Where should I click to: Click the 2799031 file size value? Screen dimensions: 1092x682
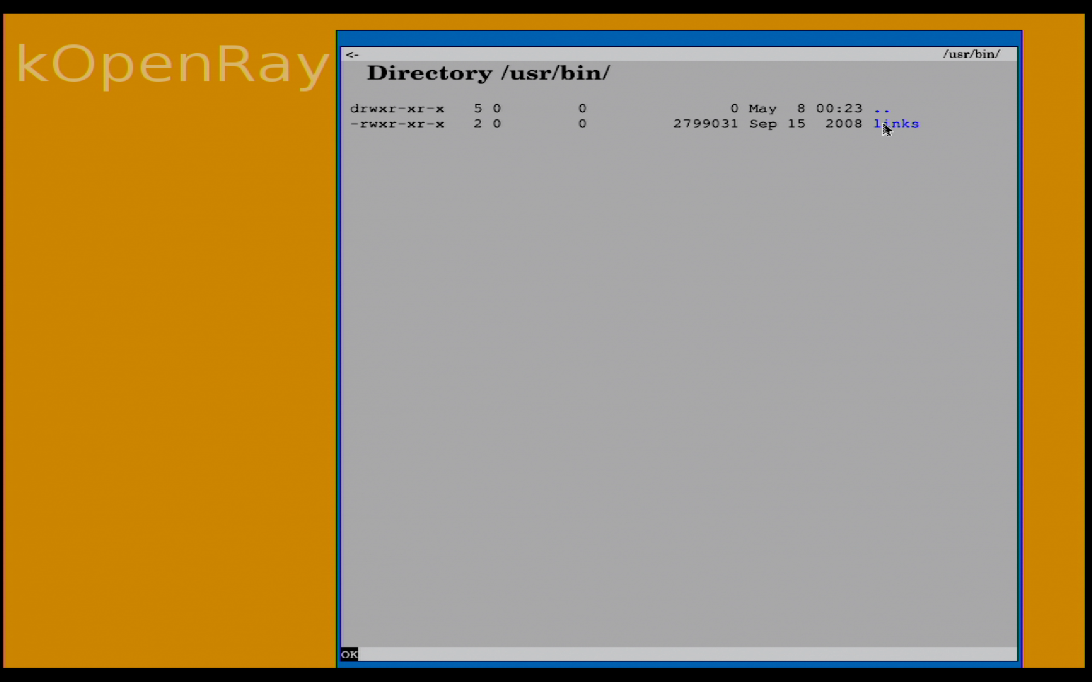pos(705,124)
